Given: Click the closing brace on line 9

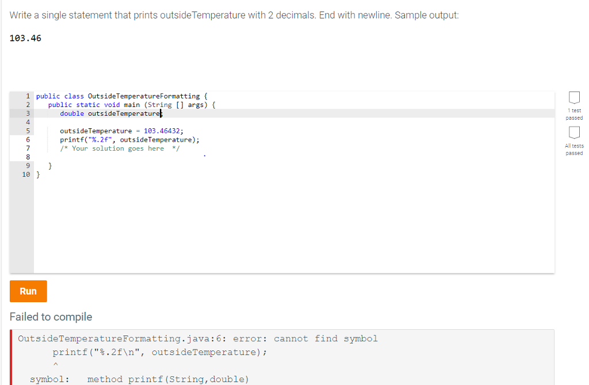Looking at the screenshot, I should click(49, 165).
